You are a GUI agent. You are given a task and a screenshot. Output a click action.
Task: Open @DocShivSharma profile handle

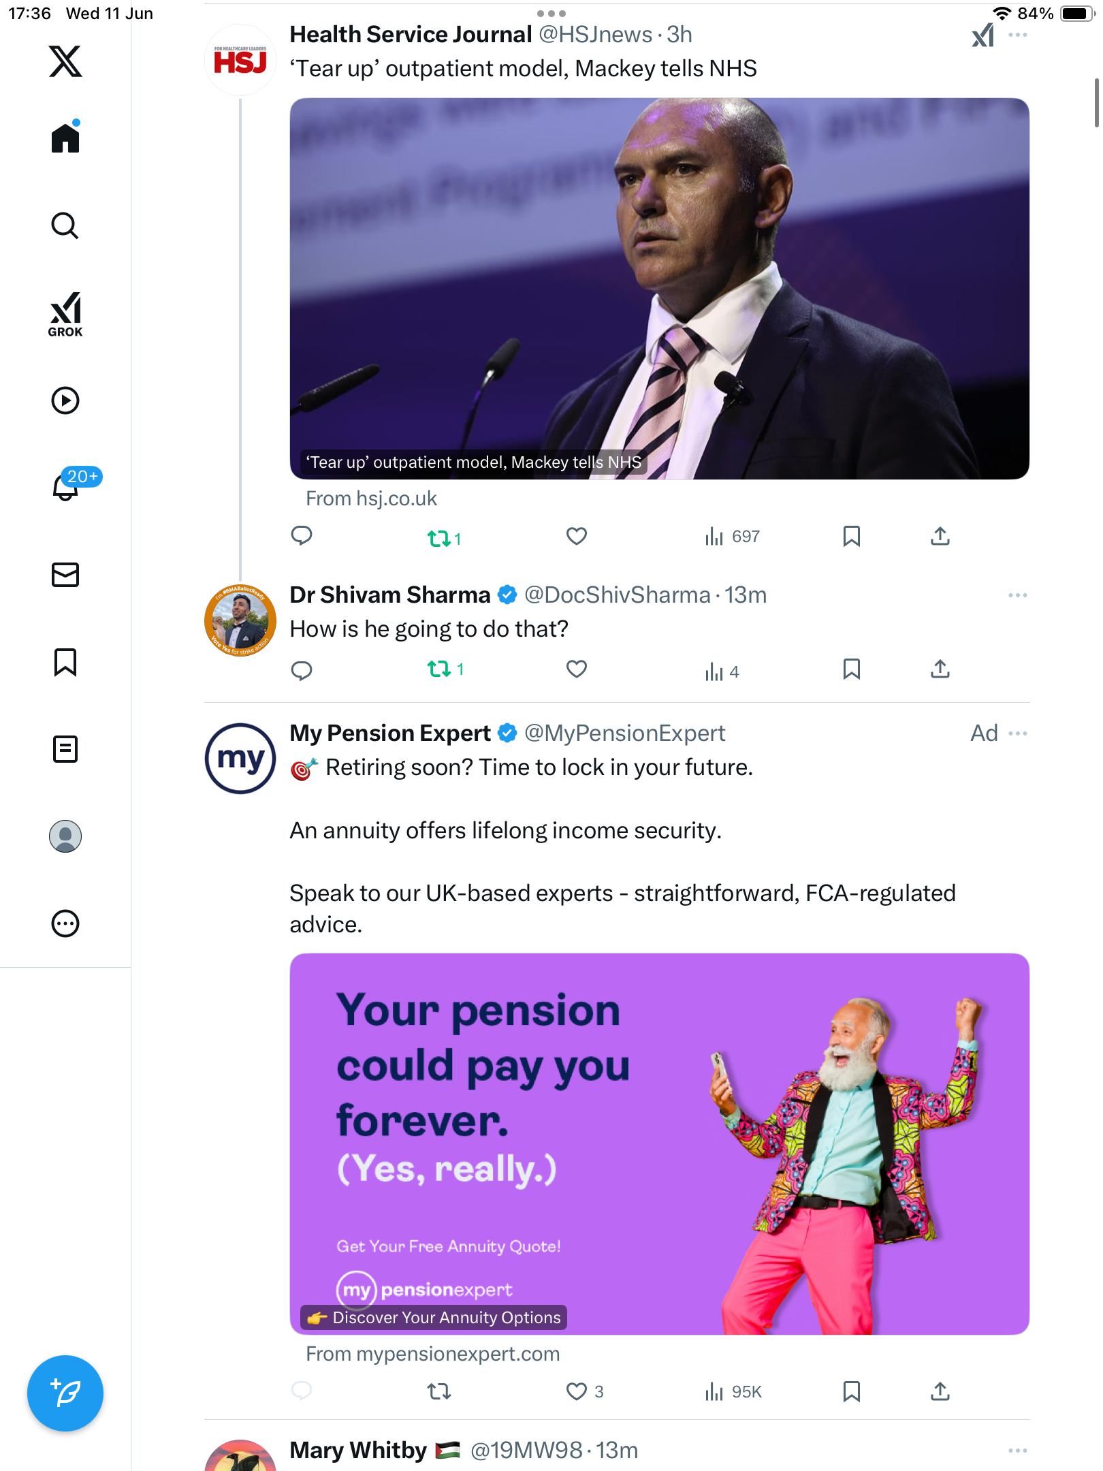617,595
